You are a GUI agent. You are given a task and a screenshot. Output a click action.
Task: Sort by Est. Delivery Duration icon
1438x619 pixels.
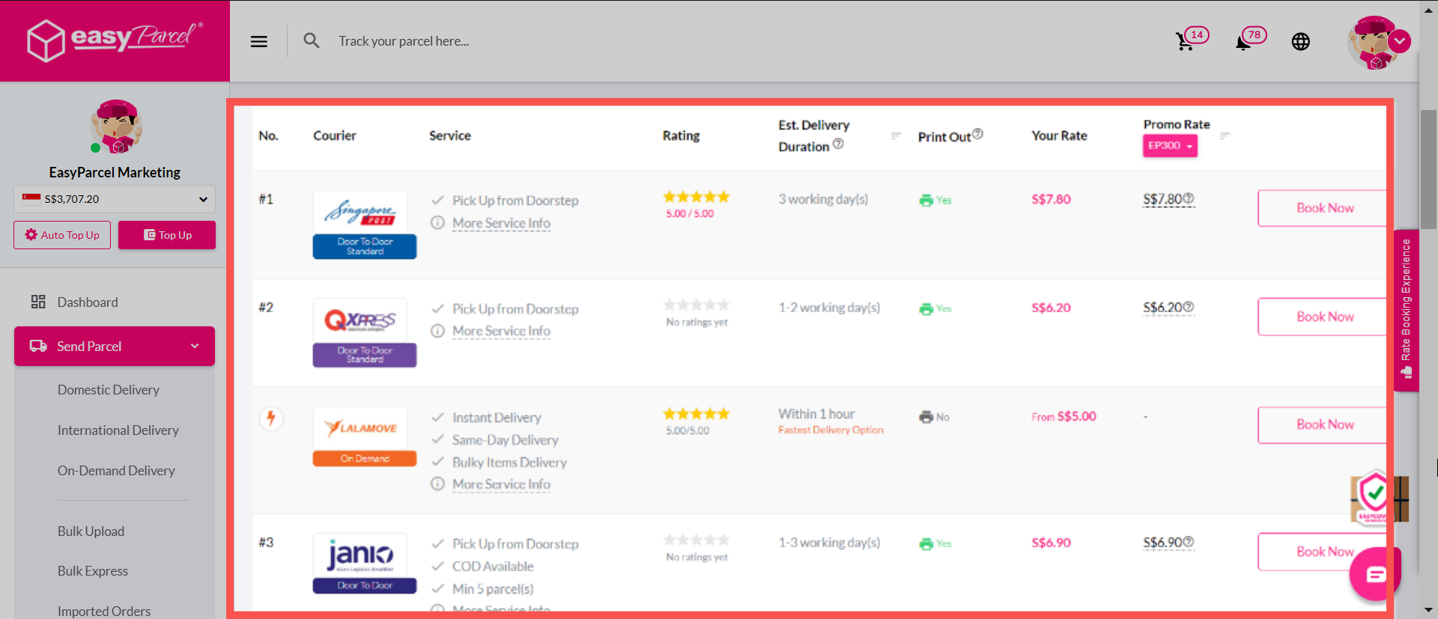[896, 135]
